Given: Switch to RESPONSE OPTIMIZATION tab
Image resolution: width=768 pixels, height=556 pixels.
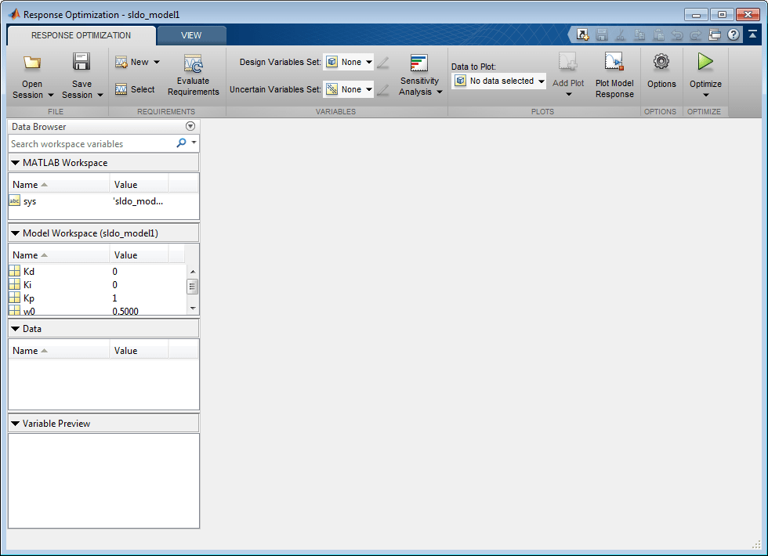Looking at the screenshot, I should pos(81,35).
